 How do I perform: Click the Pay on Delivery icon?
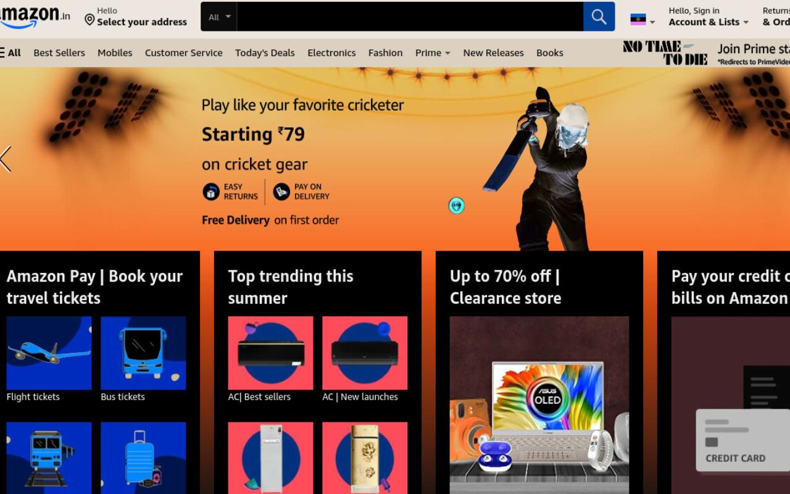tap(281, 191)
